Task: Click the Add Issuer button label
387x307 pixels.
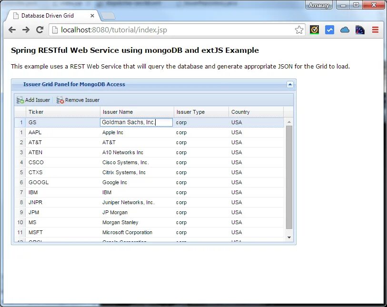Action: (38, 100)
